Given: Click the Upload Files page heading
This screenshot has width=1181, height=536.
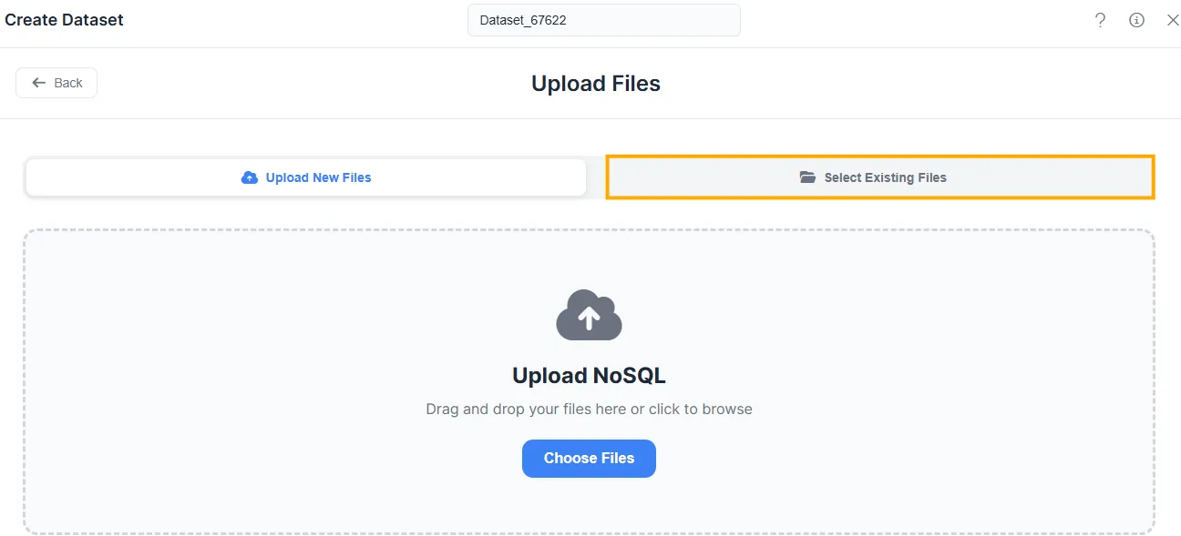Looking at the screenshot, I should [x=596, y=84].
